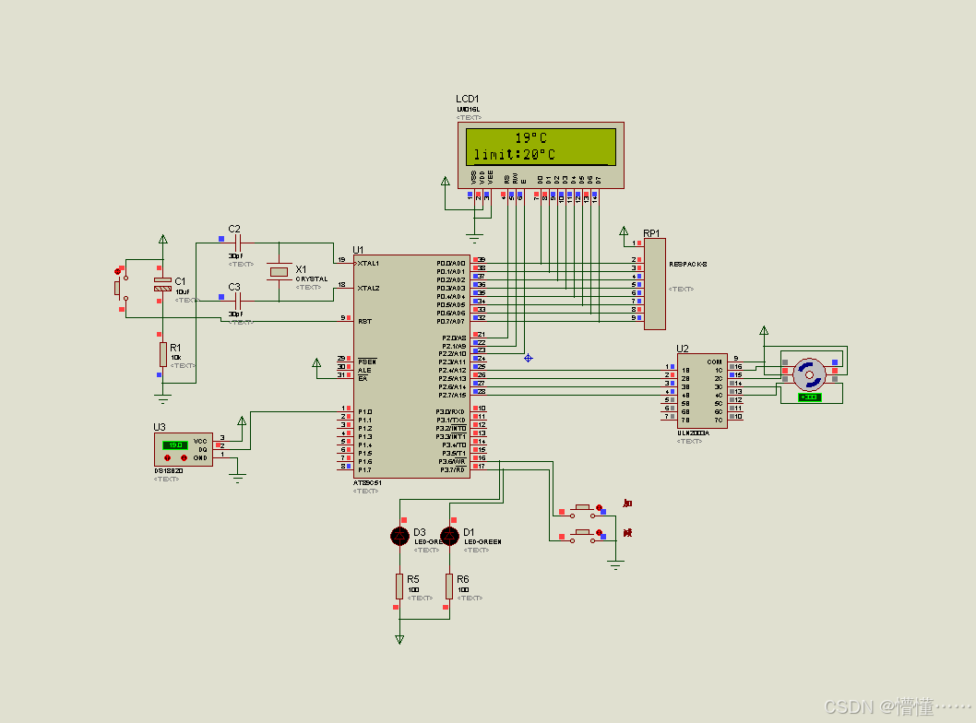Select resistor R5 symbol
Viewport: 976px width, 723px height.
click(399, 587)
